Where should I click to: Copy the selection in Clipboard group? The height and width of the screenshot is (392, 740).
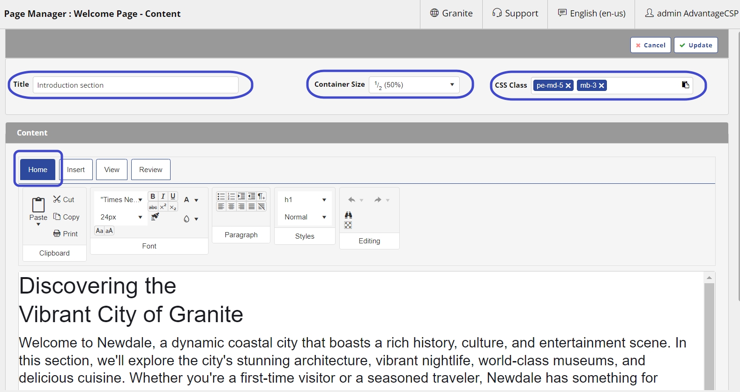click(66, 217)
